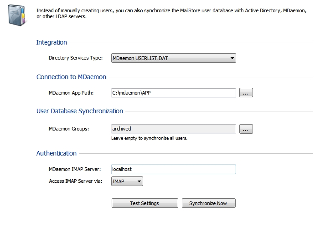Select the MDaemon Groups field showing archived
This screenshot has width=325, height=226.
(174, 129)
